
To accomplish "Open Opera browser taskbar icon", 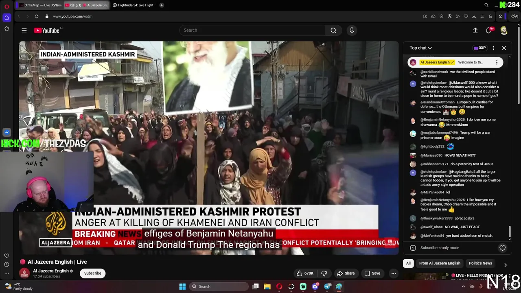I will click(x=279, y=286).
